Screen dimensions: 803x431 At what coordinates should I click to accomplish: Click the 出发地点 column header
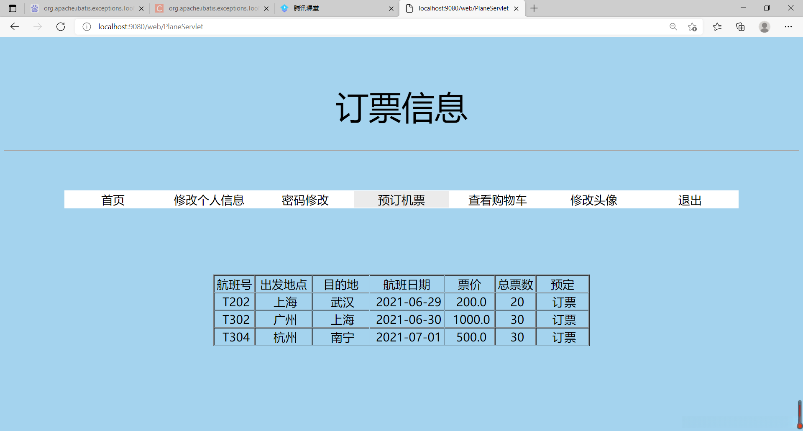click(x=284, y=285)
